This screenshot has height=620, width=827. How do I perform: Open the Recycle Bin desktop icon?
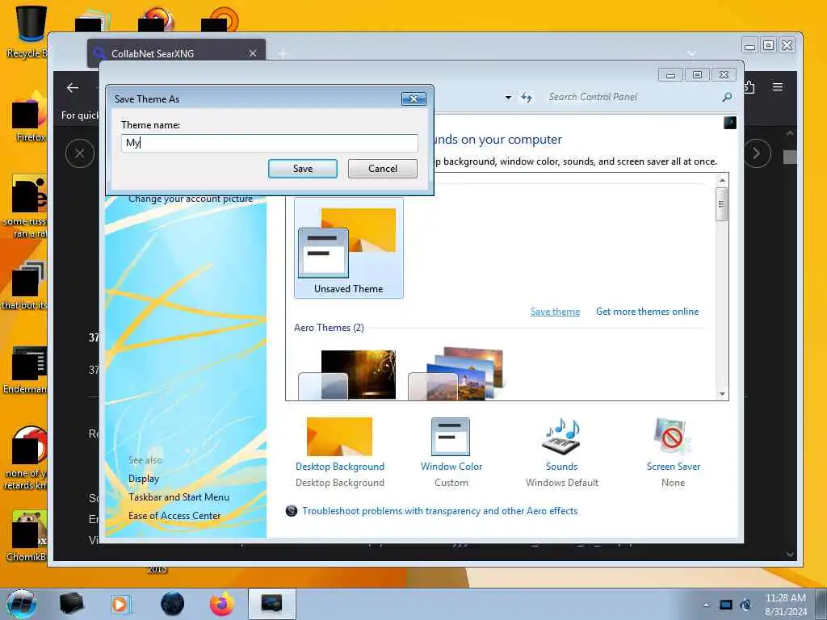[31, 31]
